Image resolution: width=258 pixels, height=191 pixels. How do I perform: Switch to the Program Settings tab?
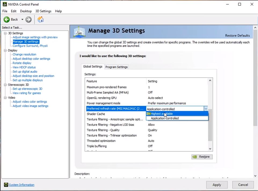pos(116,67)
